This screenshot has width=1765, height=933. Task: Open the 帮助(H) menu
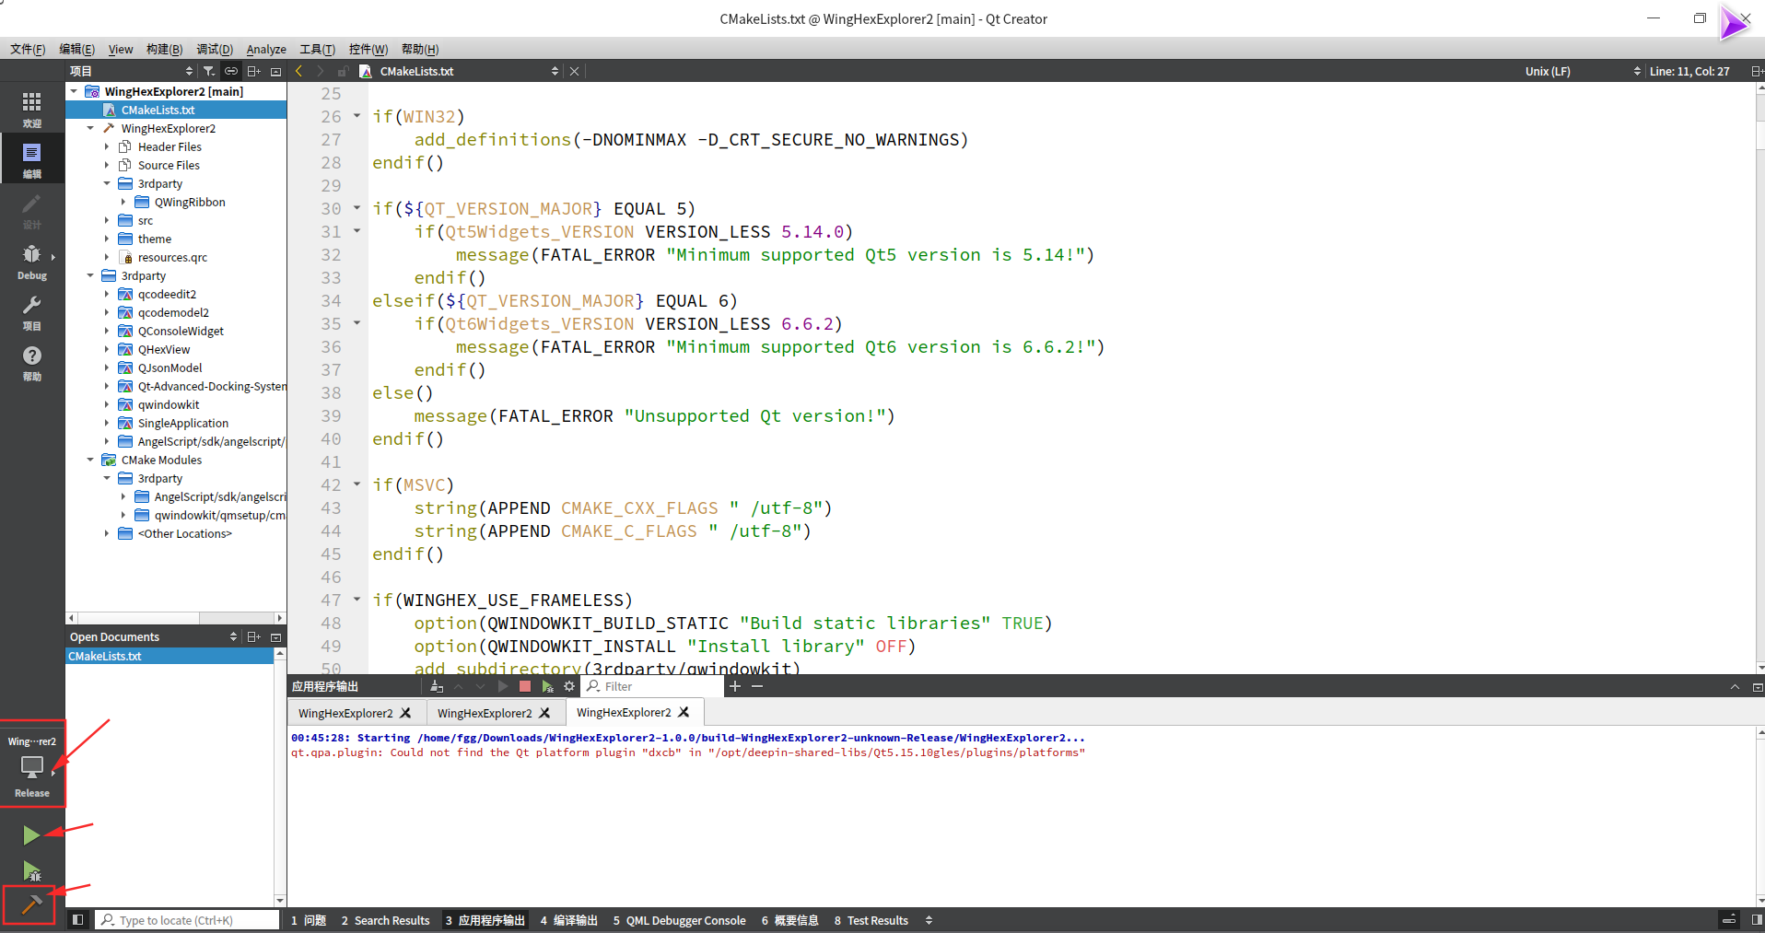[x=420, y=49]
